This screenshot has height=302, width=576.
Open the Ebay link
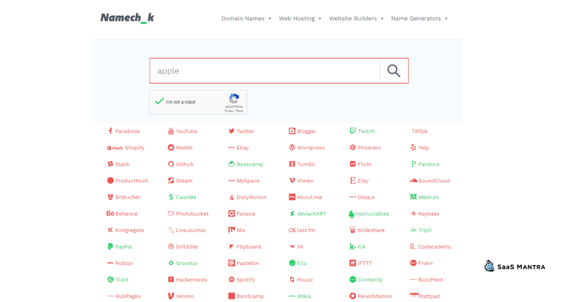click(x=239, y=148)
